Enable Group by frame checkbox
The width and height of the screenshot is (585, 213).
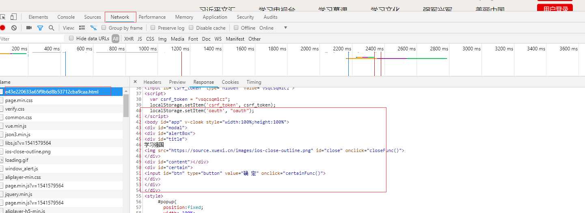104,28
